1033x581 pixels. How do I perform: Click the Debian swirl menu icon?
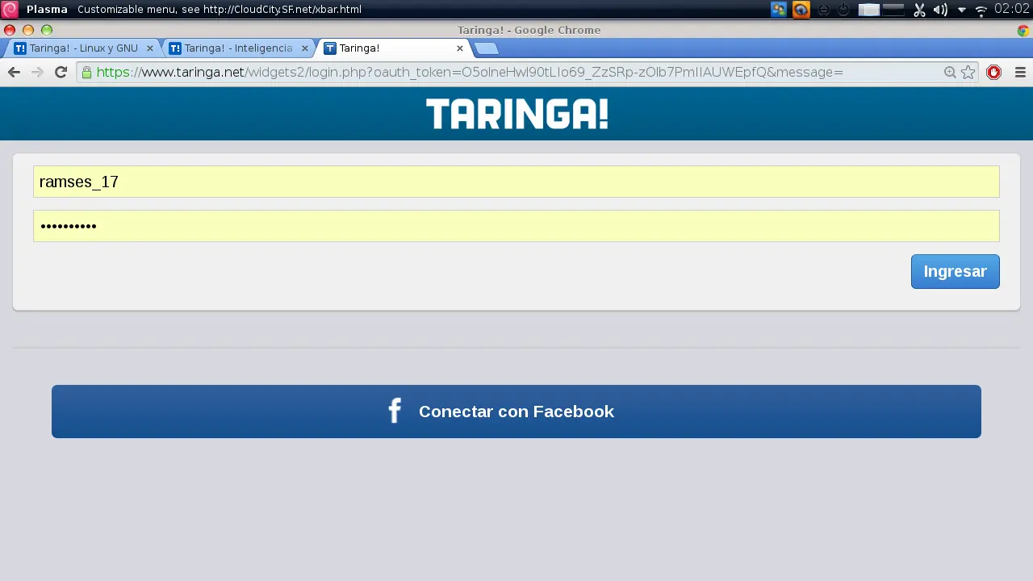coord(10,10)
